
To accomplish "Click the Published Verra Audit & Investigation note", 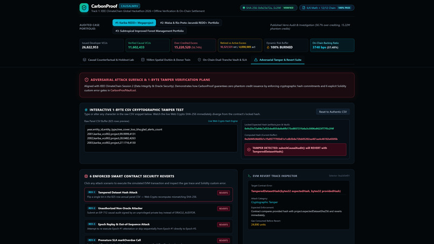I will point(310,27).
